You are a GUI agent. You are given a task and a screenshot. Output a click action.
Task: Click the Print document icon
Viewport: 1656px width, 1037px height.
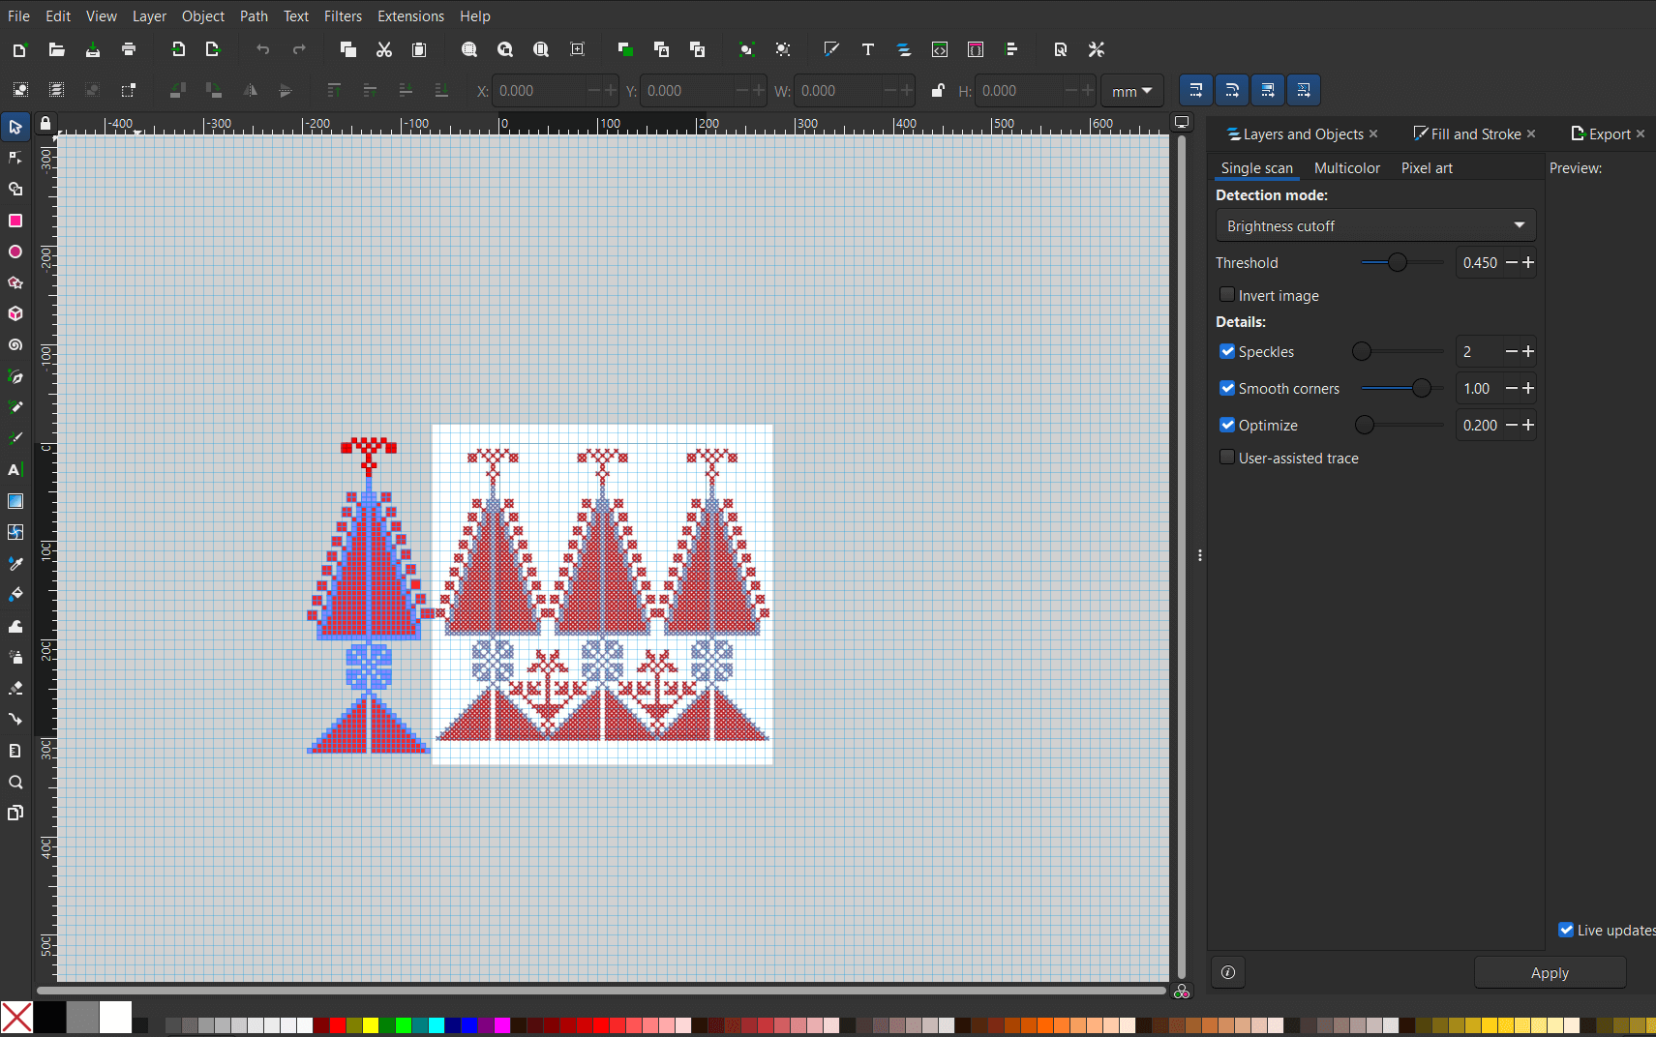(129, 49)
